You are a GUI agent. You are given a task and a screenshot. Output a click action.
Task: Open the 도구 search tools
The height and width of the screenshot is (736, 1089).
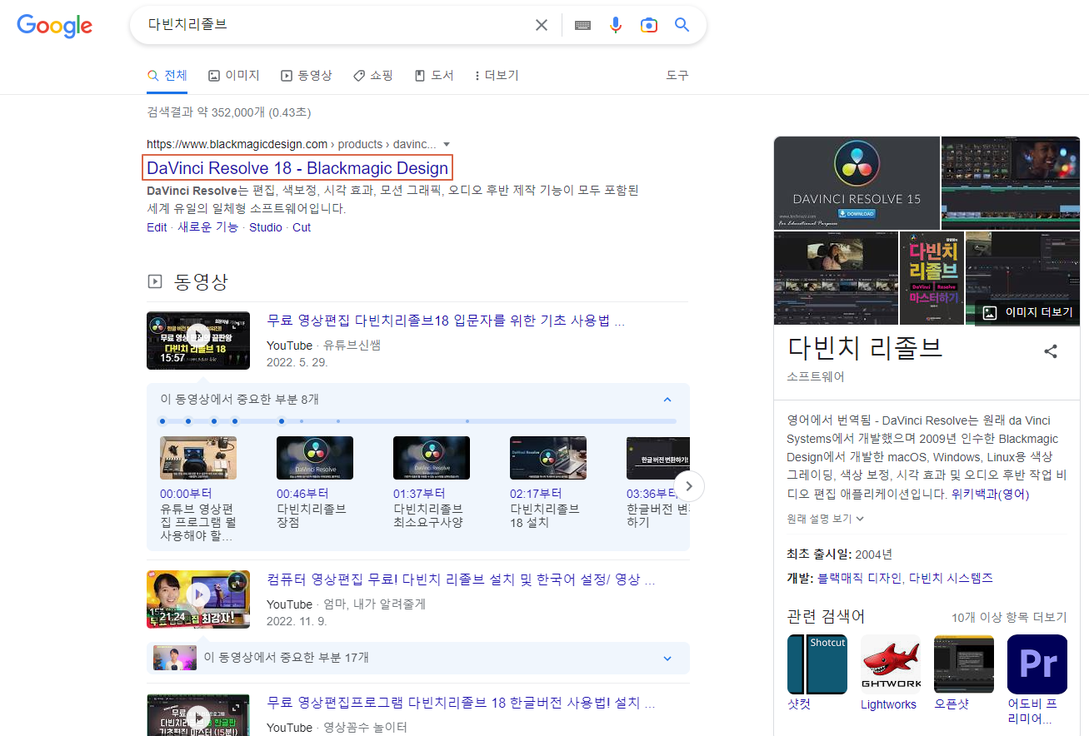click(677, 76)
